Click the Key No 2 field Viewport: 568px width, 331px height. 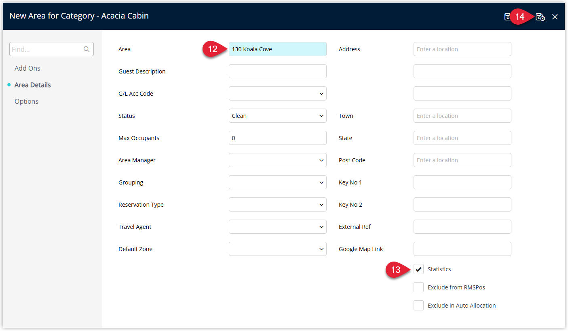click(462, 205)
